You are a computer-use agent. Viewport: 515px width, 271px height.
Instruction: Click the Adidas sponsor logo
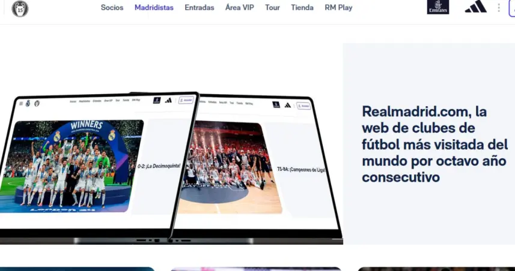(475, 7)
